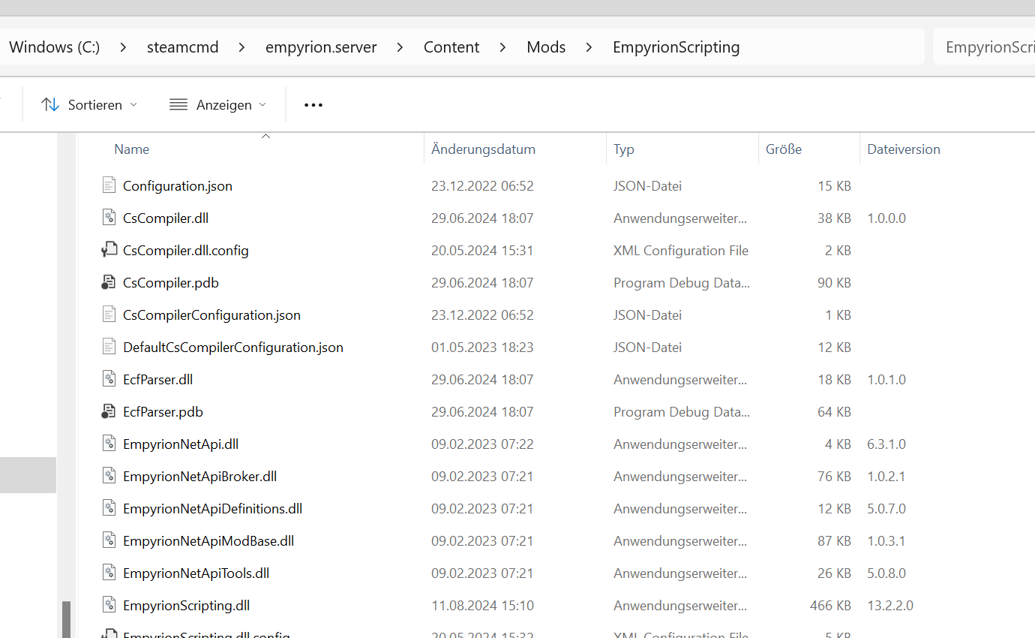
Task: Click EmpyrionScripting in the breadcrumb path
Action: (676, 47)
